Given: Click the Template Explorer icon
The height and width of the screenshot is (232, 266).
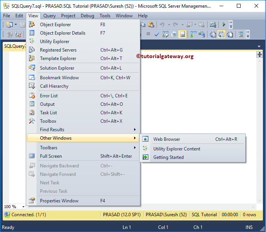Looking at the screenshot, I should point(32,58).
